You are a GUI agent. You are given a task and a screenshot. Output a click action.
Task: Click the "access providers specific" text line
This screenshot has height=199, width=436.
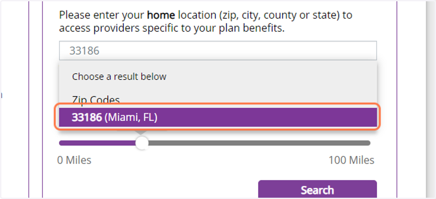point(119,28)
